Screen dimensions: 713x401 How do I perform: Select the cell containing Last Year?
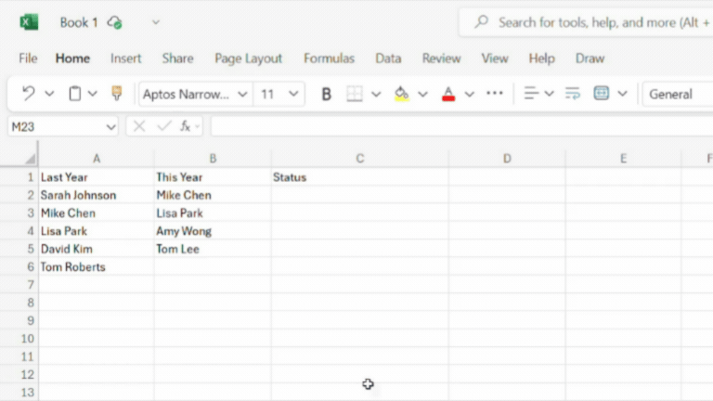coord(97,177)
